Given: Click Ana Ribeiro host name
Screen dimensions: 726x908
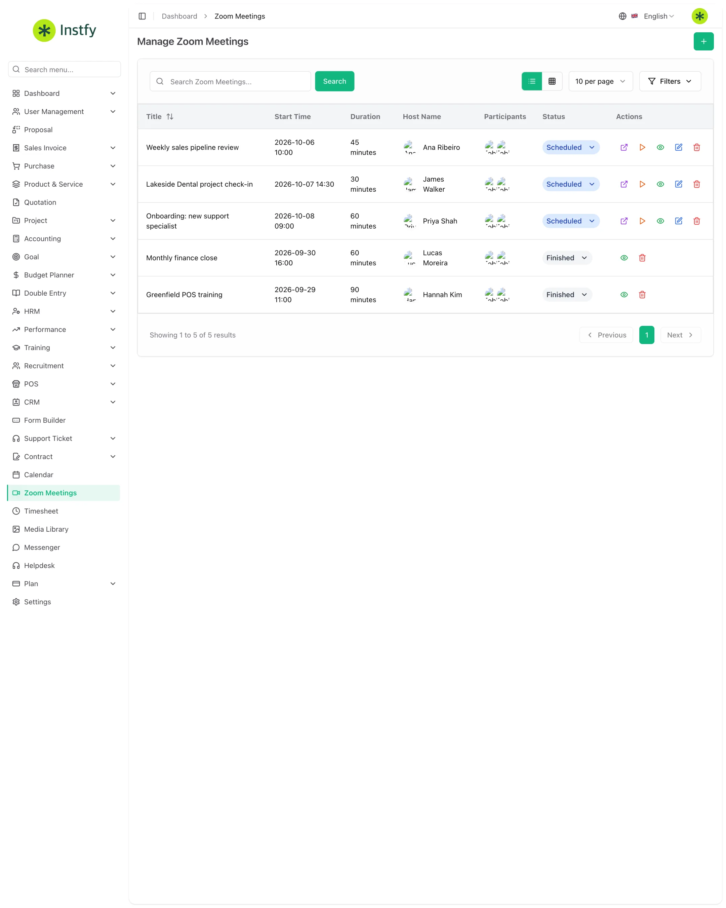Looking at the screenshot, I should pyautogui.click(x=441, y=147).
